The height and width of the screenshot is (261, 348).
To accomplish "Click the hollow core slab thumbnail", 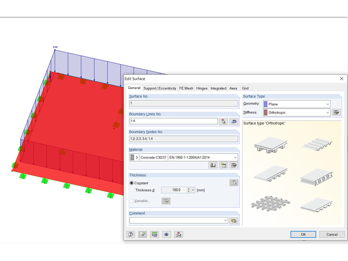I will coord(317,177).
